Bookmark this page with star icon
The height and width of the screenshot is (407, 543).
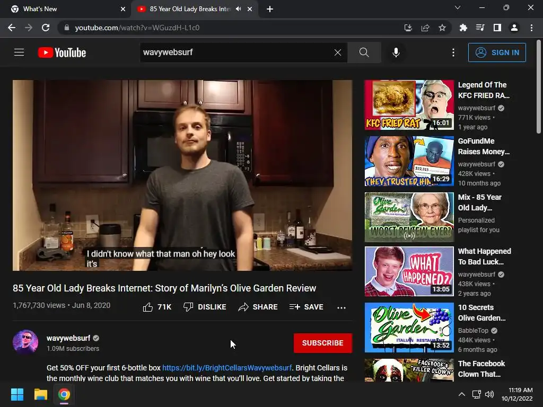[442, 28]
